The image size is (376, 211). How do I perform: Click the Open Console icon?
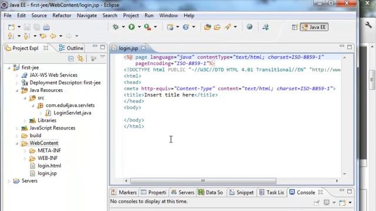point(342,203)
